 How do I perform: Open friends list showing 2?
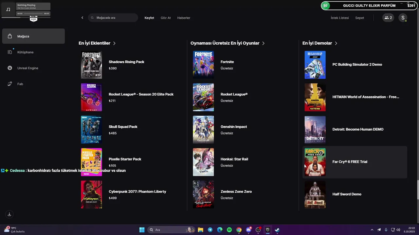pos(388,18)
